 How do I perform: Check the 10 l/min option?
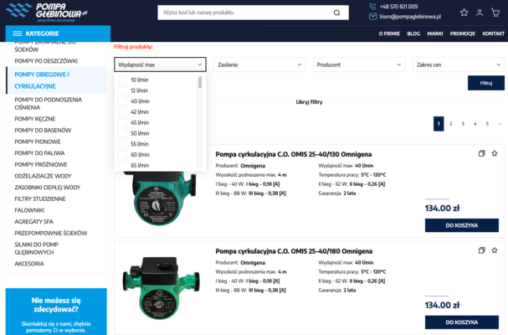pyautogui.click(x=122, y=80)
